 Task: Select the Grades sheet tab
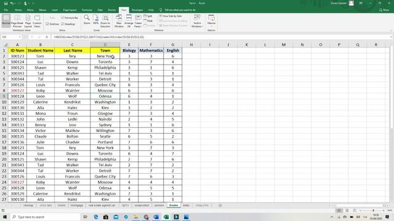coord(174,206)
